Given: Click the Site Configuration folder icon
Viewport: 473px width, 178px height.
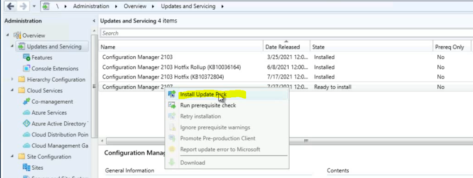Looking at the screenshot, I should point(21,157).
